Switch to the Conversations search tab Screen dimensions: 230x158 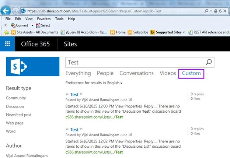click(136, 73)
